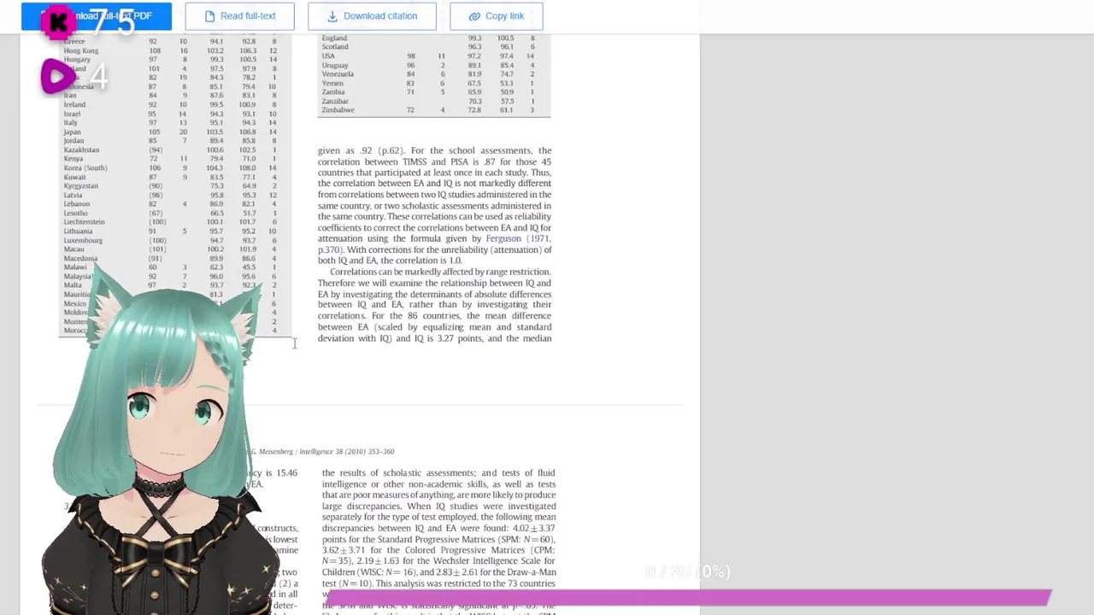The height and width of the screenshot is (615, 1094).
Task: Click the Korea (South) row
Action: (170, 168)
